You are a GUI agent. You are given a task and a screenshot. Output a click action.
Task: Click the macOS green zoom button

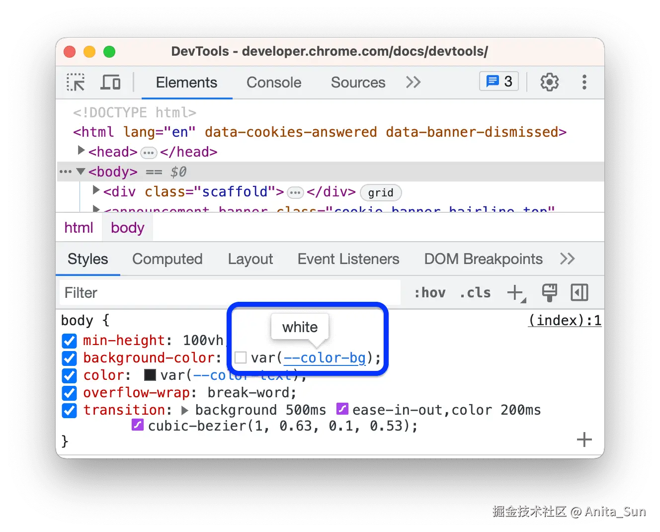click(109, 52)
